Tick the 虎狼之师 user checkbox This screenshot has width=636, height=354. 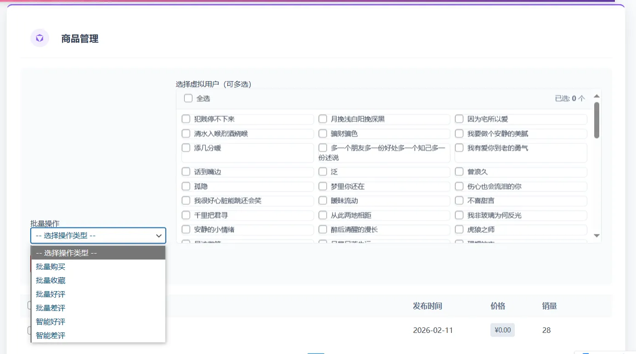pos(459,229)
